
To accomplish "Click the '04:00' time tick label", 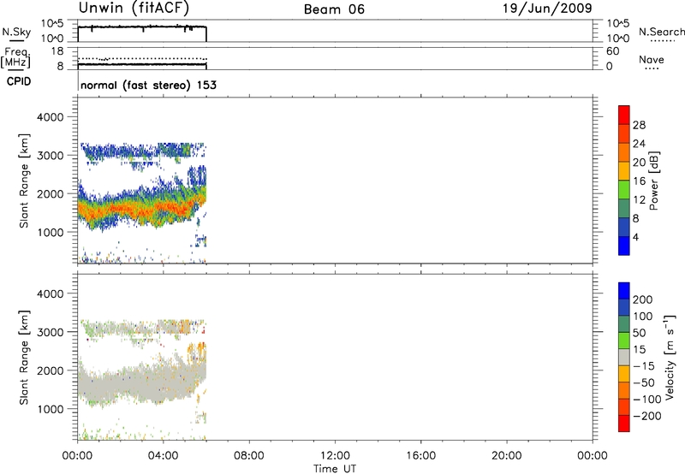I will point(163,456).
